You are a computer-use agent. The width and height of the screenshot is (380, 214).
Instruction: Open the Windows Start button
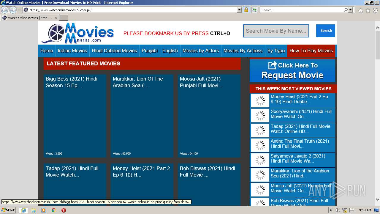pyautogui.click(x=8, y=210)
